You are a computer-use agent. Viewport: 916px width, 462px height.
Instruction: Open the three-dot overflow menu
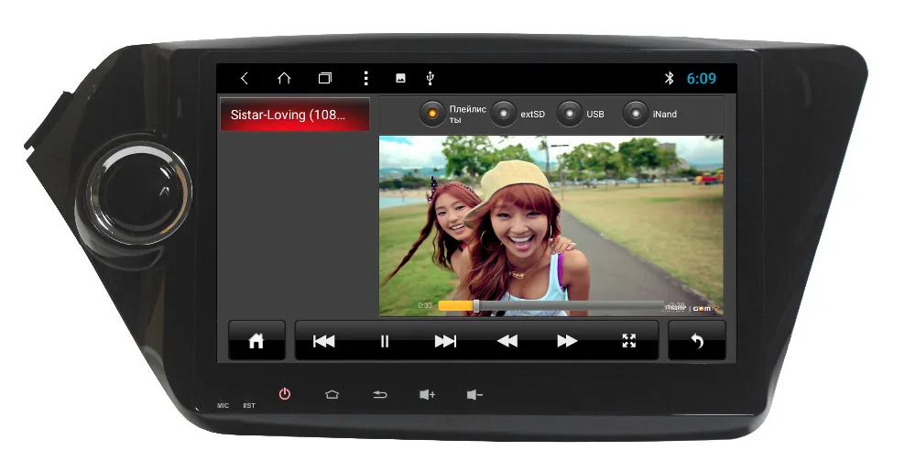(365, 78)
